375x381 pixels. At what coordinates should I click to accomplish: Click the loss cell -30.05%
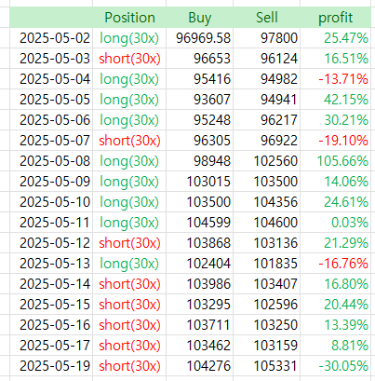(335, 366)
